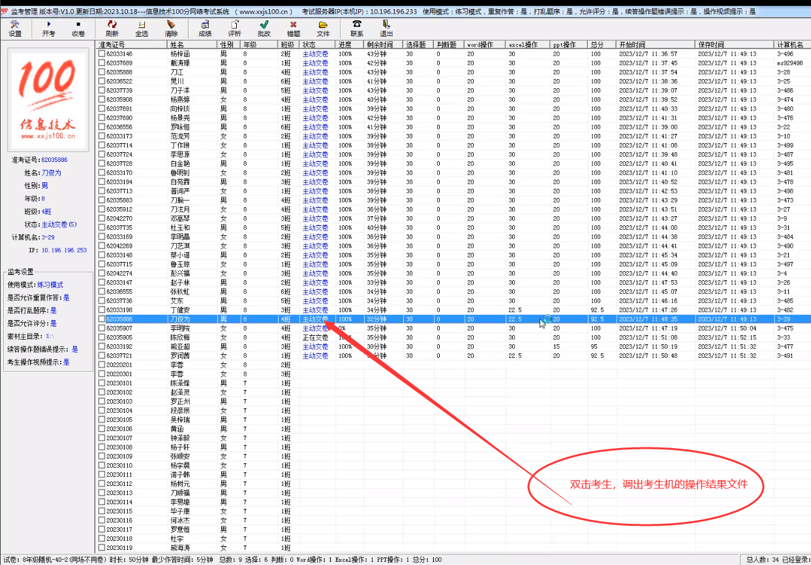This screenshot has height=565, width=811.
Task: Sort by the 保存时间 column header
Action: 735,44
